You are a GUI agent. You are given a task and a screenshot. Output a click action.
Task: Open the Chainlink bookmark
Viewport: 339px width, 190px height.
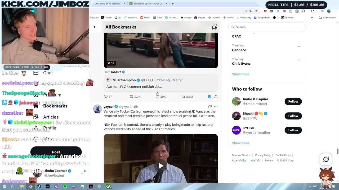(x=171, y=18)
